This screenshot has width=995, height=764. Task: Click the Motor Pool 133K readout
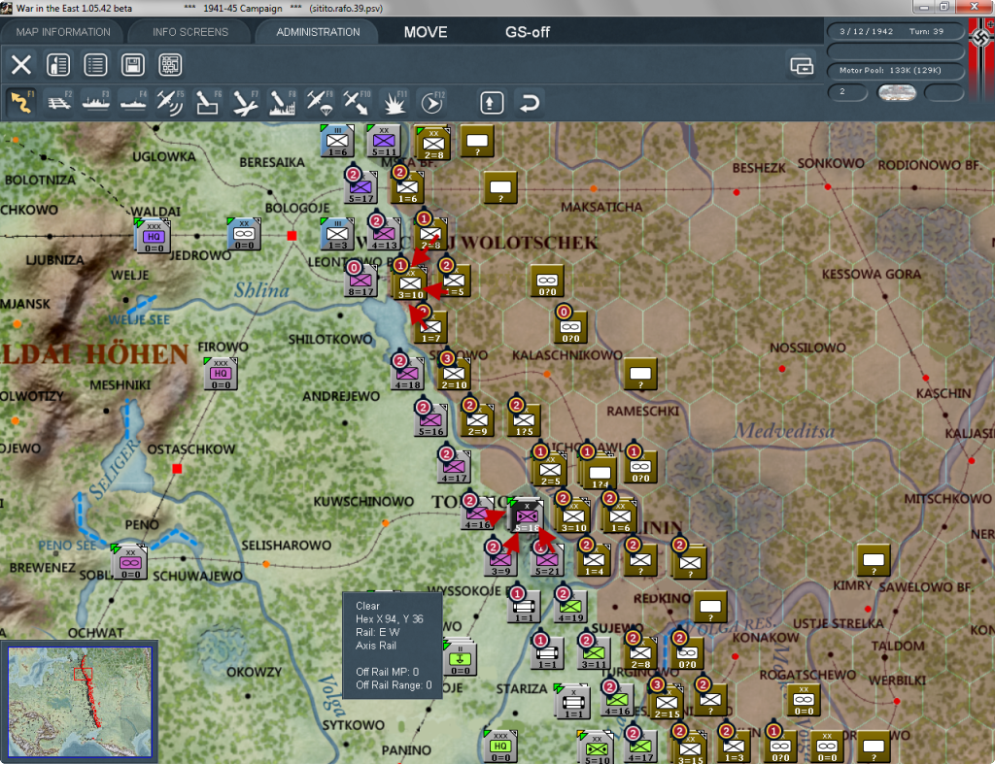895,70
